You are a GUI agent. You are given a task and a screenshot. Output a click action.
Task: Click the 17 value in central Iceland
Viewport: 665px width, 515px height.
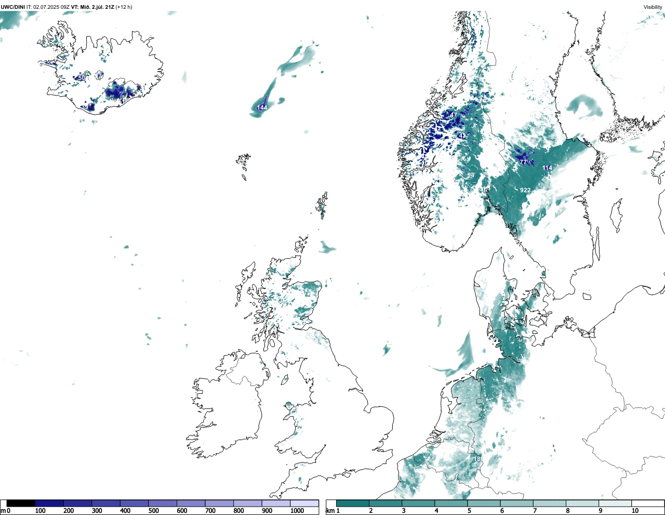click(99, 76)
